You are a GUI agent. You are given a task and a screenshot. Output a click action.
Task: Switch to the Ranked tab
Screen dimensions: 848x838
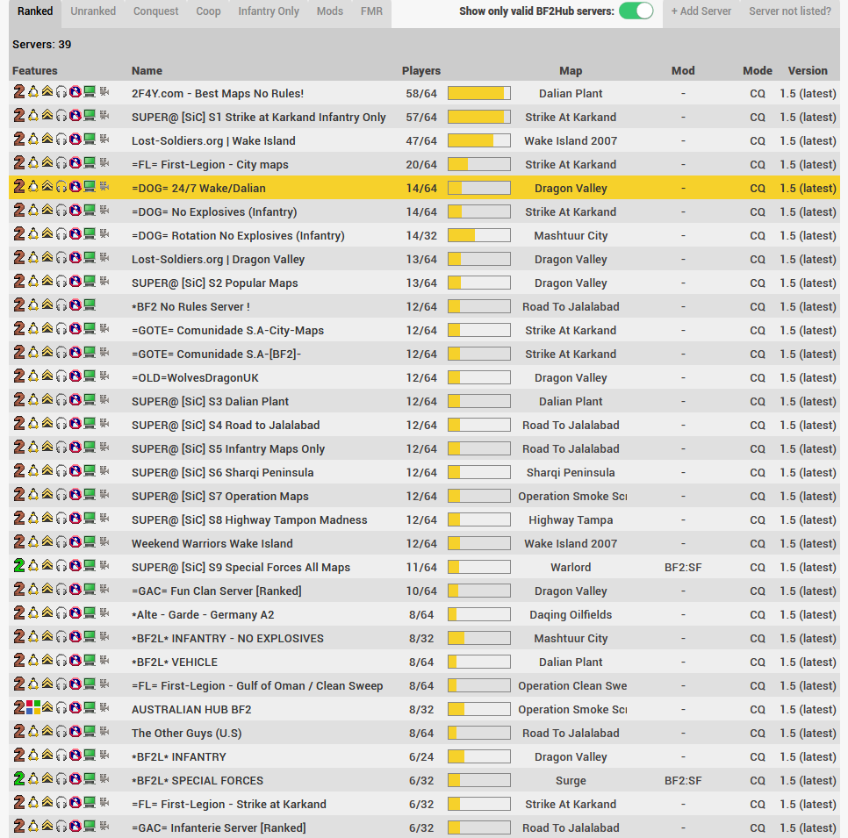click(35, 11)
